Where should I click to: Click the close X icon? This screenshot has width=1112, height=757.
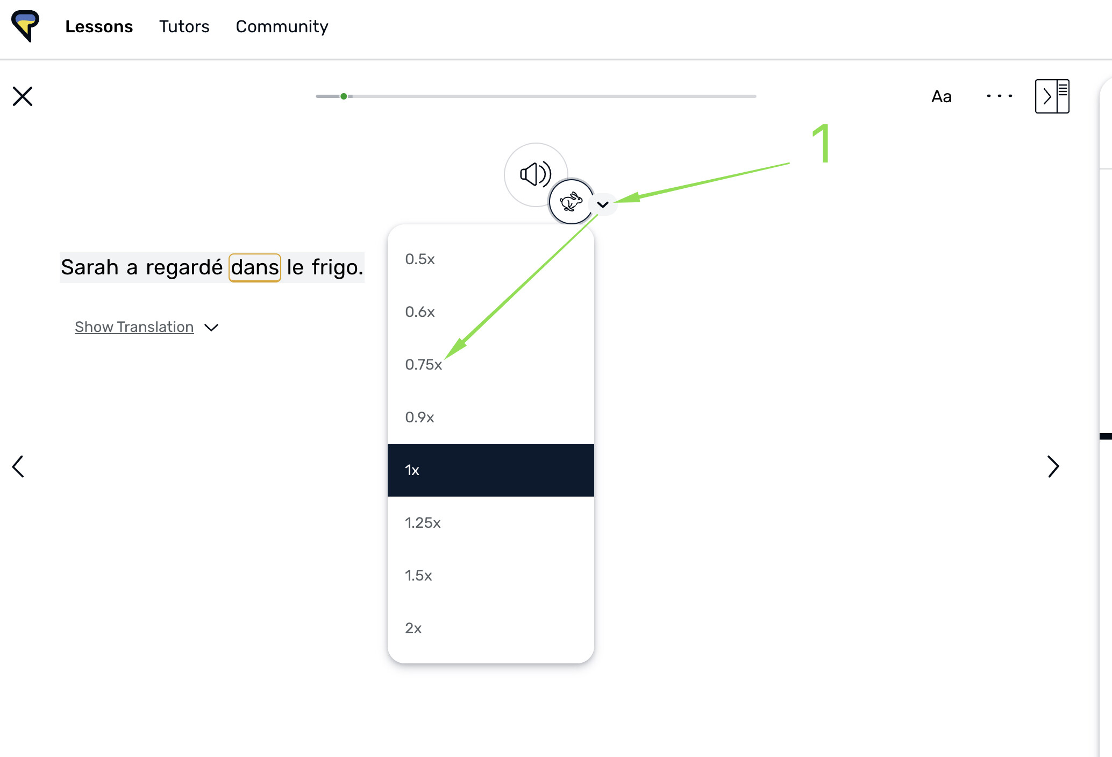point(23,96)
